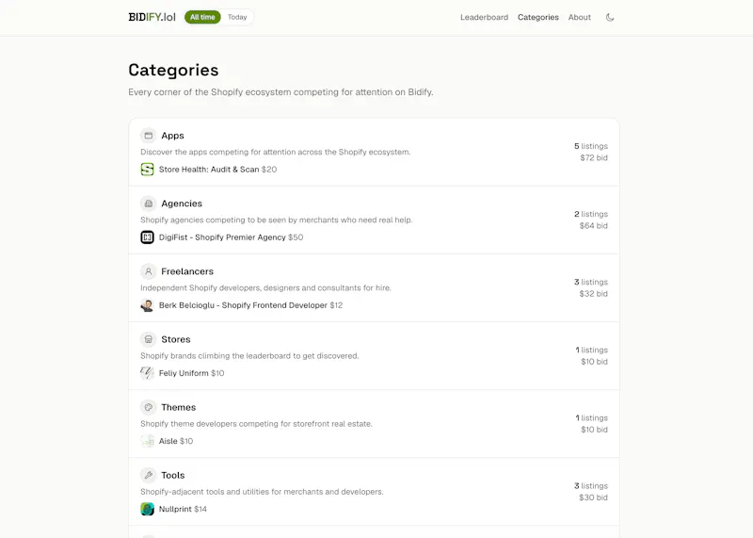Open the Themes category heading

coord(179,407)
